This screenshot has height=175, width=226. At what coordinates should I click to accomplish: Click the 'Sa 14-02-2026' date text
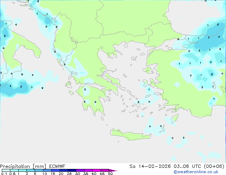coord(150,166)
